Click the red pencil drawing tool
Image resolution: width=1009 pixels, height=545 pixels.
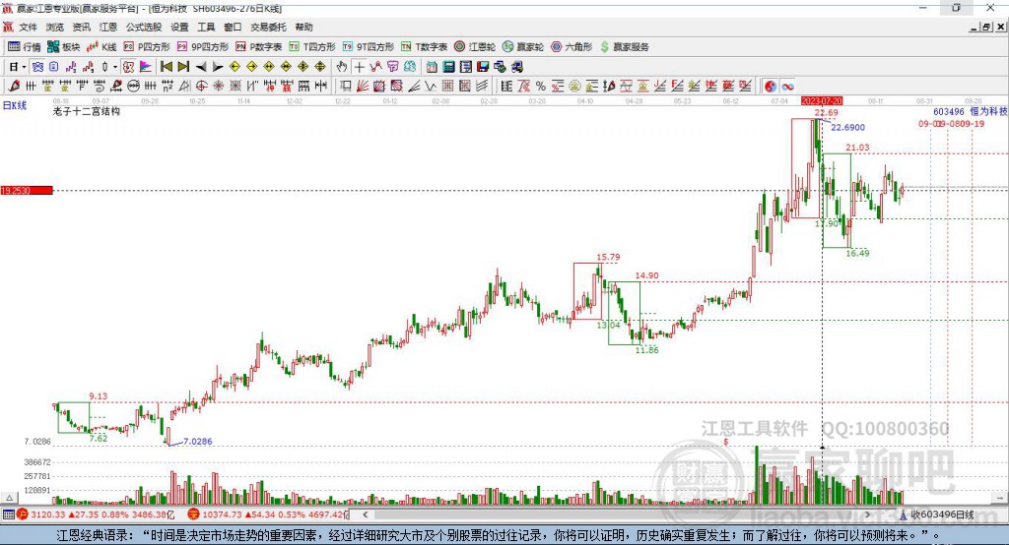[14, 87]
